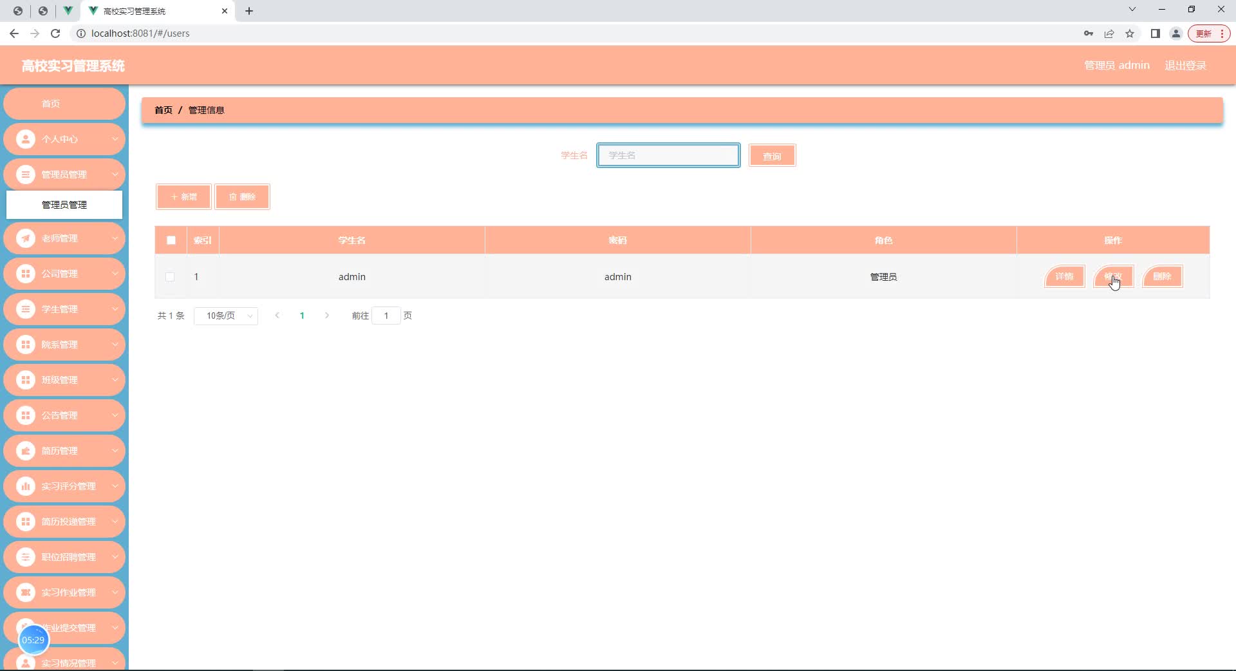Focus the 学生名 search input field
Screen dimensions: 1236x671
[668, 155]
